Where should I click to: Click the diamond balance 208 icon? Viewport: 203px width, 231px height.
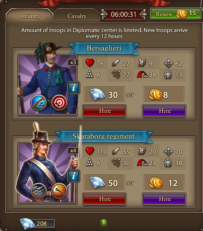click(x=27, y=224)
